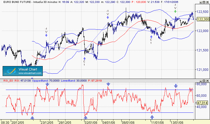The width and height of the screenshot is (210, 124).
Task: Click RSI overbought down arrow near 04/01/06
Action: 108,84
